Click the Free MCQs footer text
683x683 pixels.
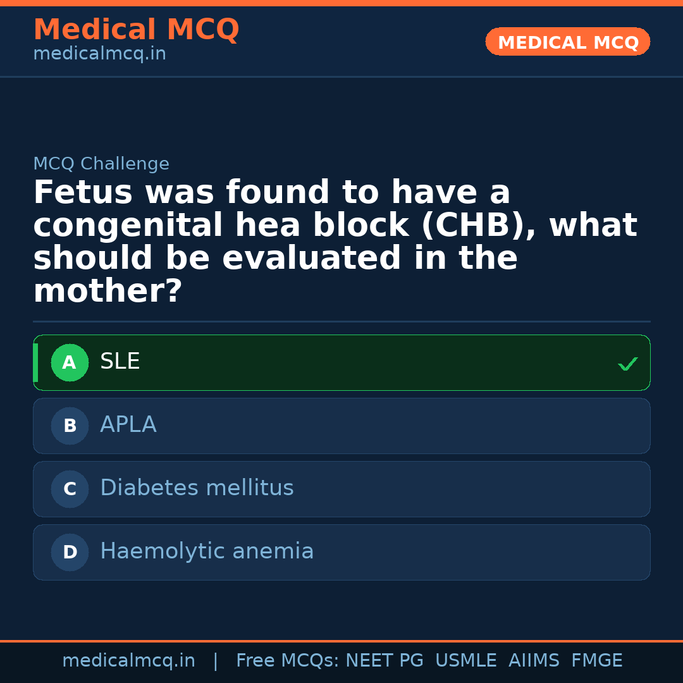(287, 661)
